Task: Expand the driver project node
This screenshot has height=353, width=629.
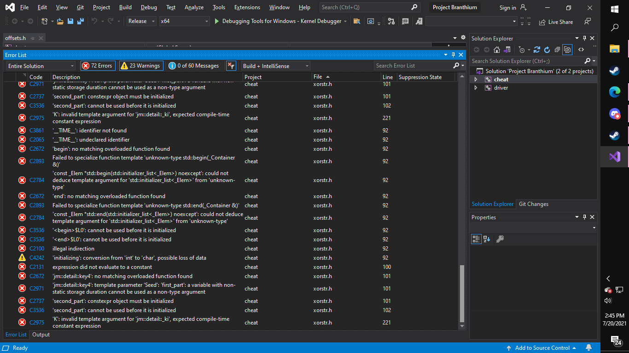Action: tap(476, 88)
